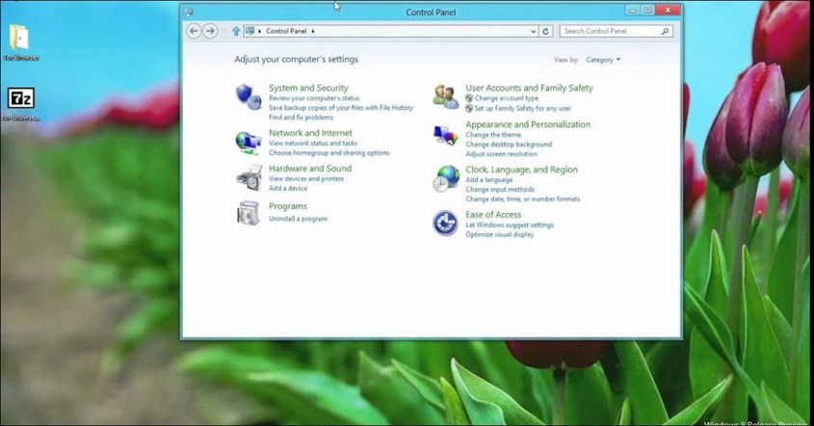This screenshot has height=426, width=814.
Task: Go back with the Back arrow button
Action: click(194, 31)
